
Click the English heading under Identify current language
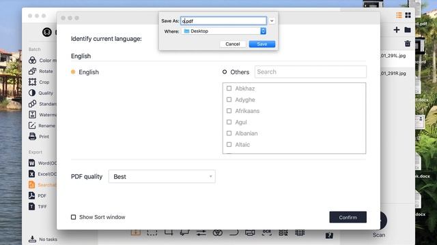pyautogui.click(x=81, y=56)
